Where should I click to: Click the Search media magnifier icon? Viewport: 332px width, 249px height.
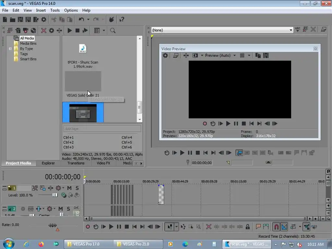[x=113, y=30]
